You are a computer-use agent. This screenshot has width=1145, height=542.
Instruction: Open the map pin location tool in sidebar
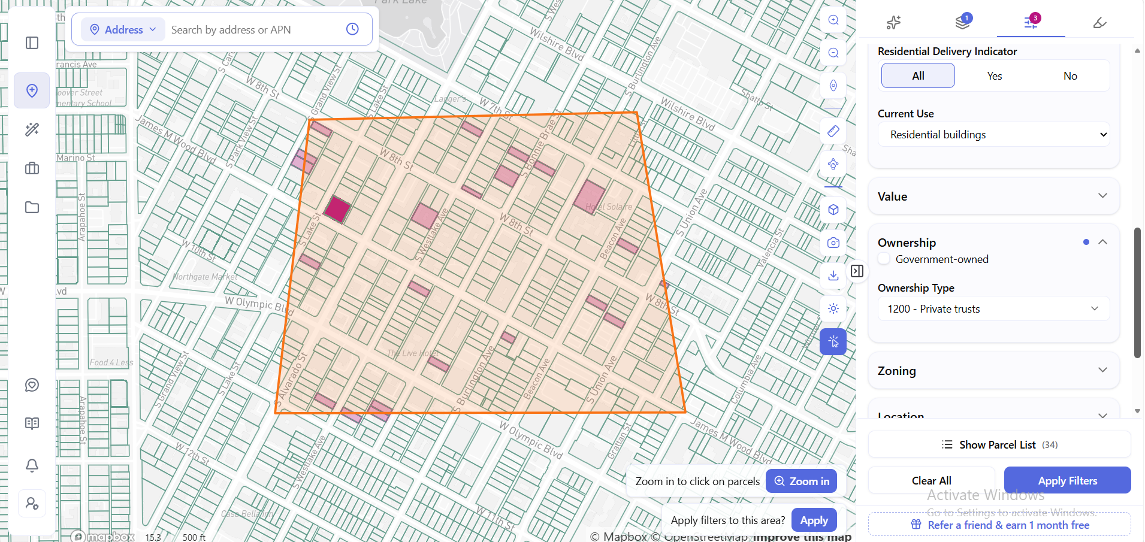tap(32, 90)
